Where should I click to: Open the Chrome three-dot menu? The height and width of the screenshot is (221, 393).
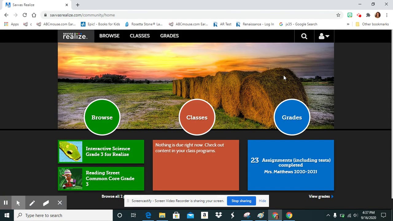pyautogui.click(x=387, y=15)
